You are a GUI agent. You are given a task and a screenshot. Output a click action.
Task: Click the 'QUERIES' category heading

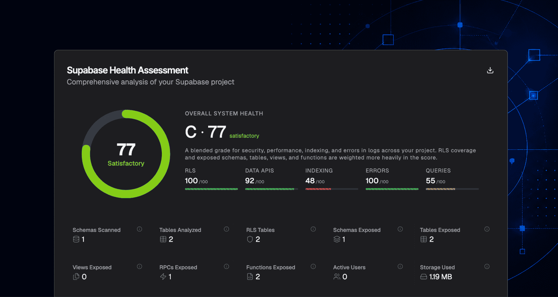coord(438,171)
